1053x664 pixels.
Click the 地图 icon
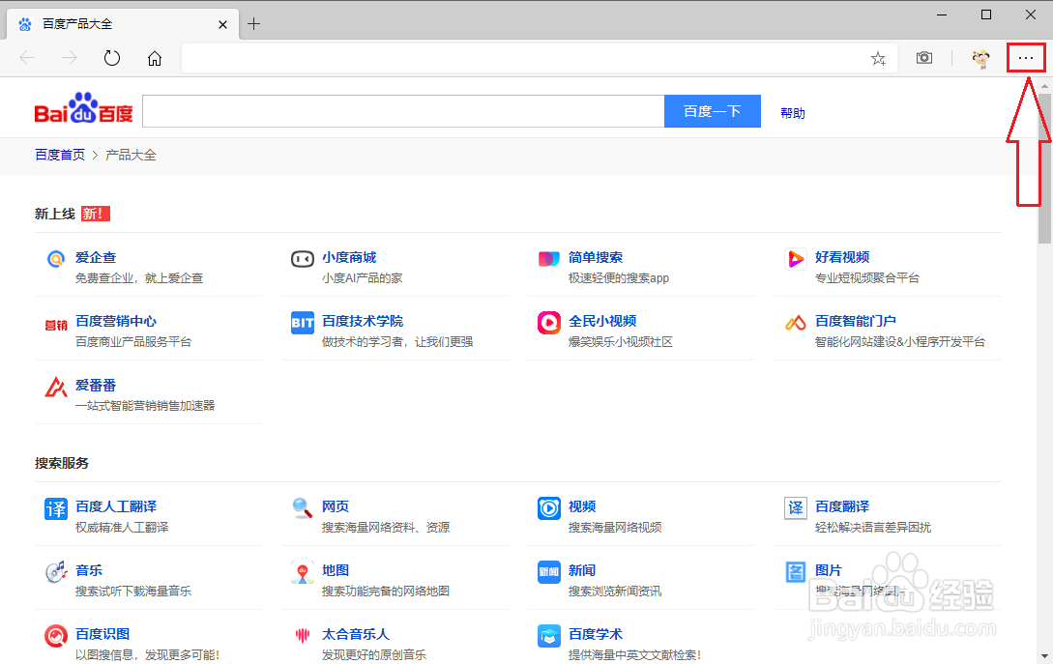click(x=303, y=572)
